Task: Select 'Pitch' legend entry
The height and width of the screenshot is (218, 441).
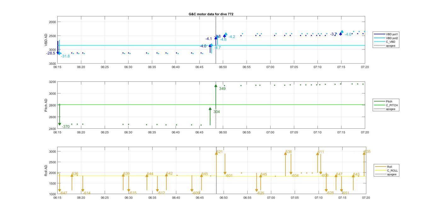Action: (389, 101)
